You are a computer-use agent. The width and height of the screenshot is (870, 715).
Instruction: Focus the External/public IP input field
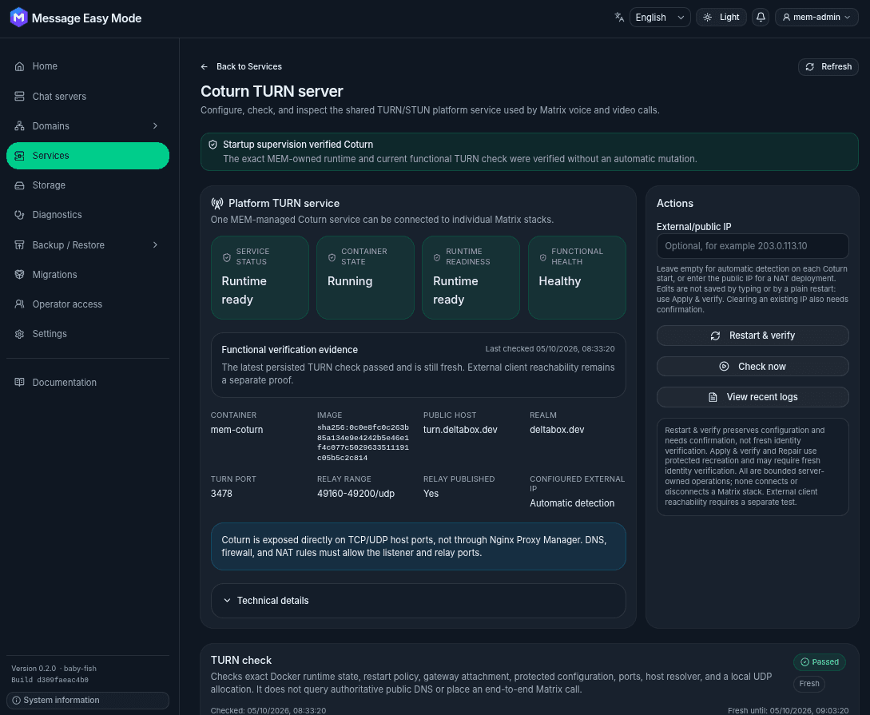coord(753,246)
